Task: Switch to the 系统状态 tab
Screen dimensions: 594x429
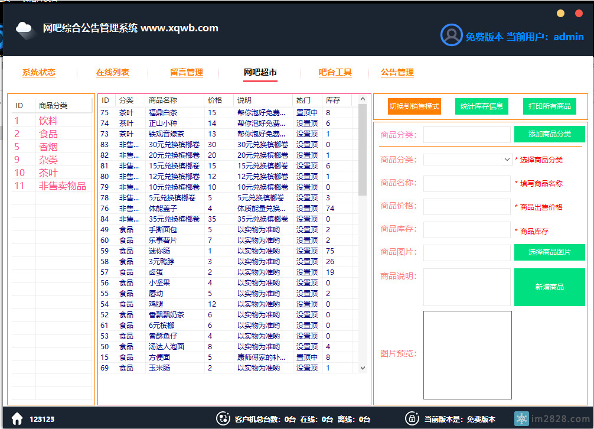Action: (x=39, y=73)
